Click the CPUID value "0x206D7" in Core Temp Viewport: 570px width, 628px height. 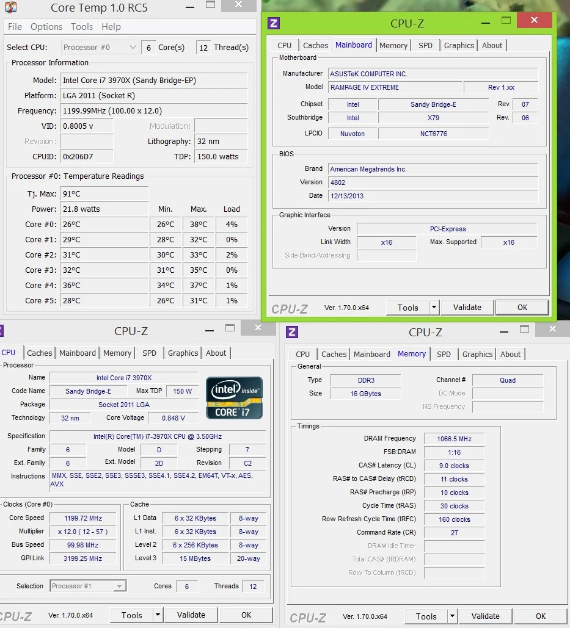pos(87,157)
